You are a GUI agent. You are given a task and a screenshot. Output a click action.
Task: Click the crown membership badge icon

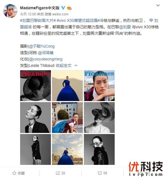[x=69, y=8]
